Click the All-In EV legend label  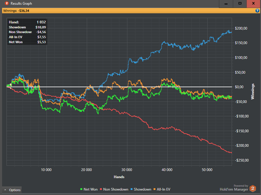[163, 189]
